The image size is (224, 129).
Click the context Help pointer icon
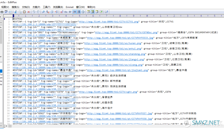106,12
